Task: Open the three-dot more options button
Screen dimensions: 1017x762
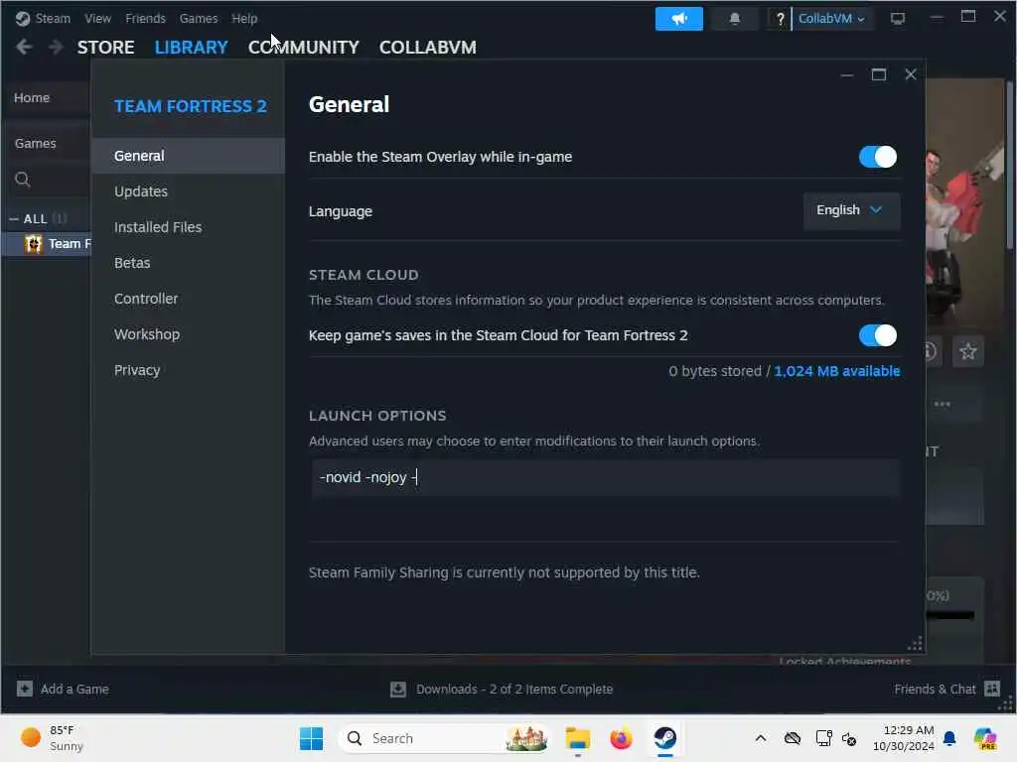Action: 942,405
